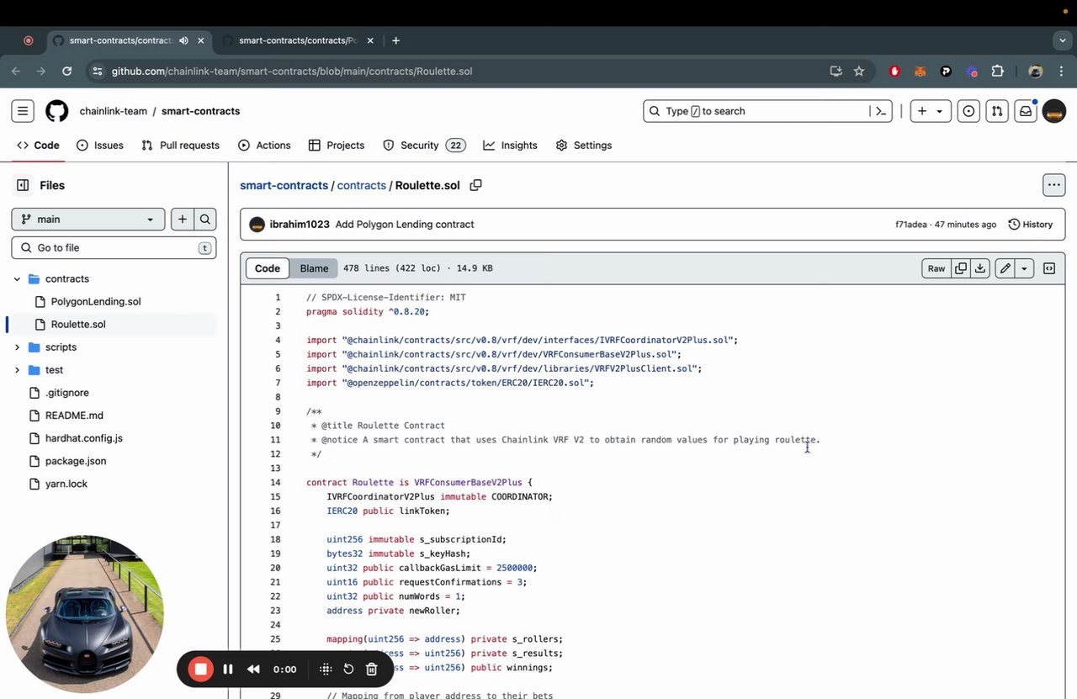Copy raw file contents
The image size is (1077, 699).
[961, 268]
